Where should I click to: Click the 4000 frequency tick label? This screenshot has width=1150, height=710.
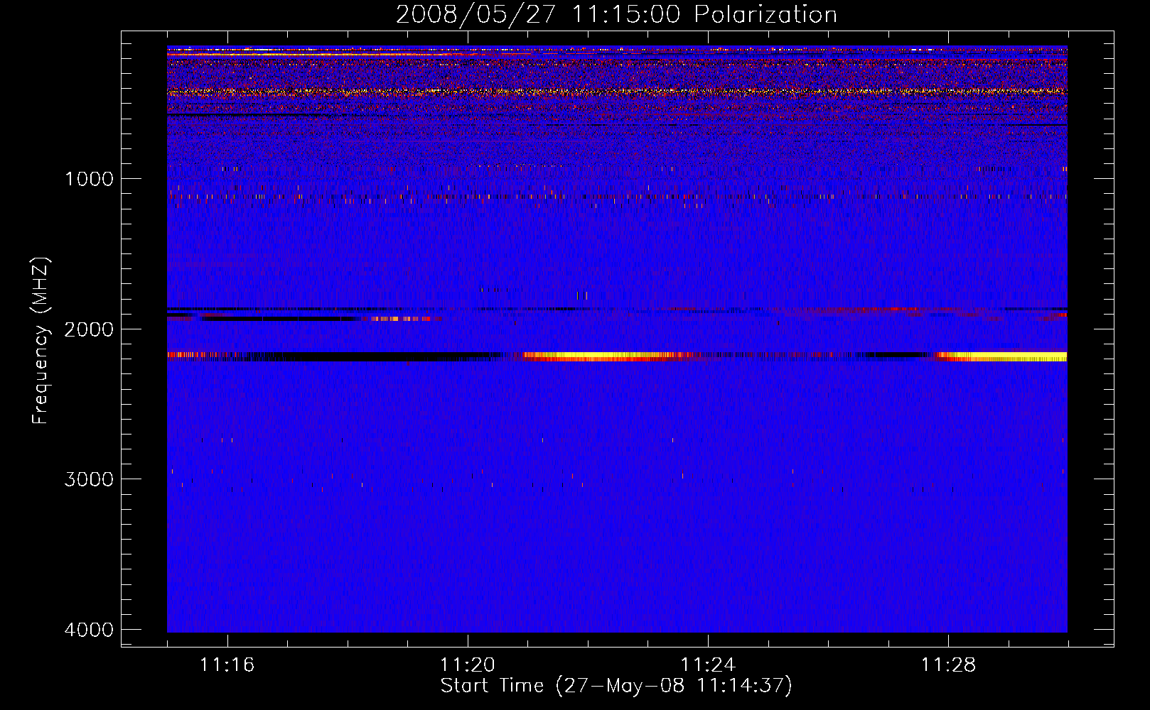(89, 630)
